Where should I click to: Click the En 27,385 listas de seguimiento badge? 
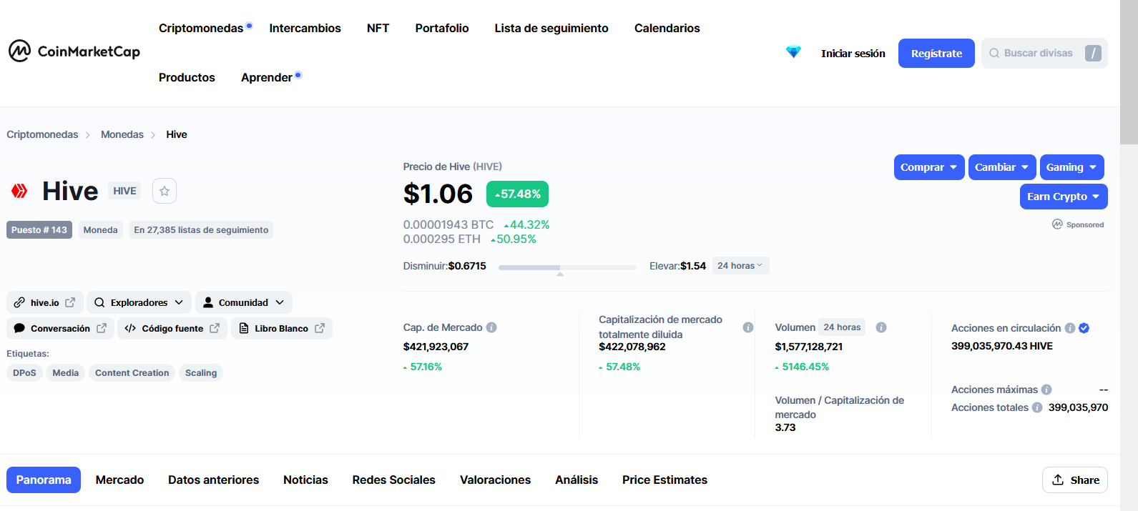[201, 230]
